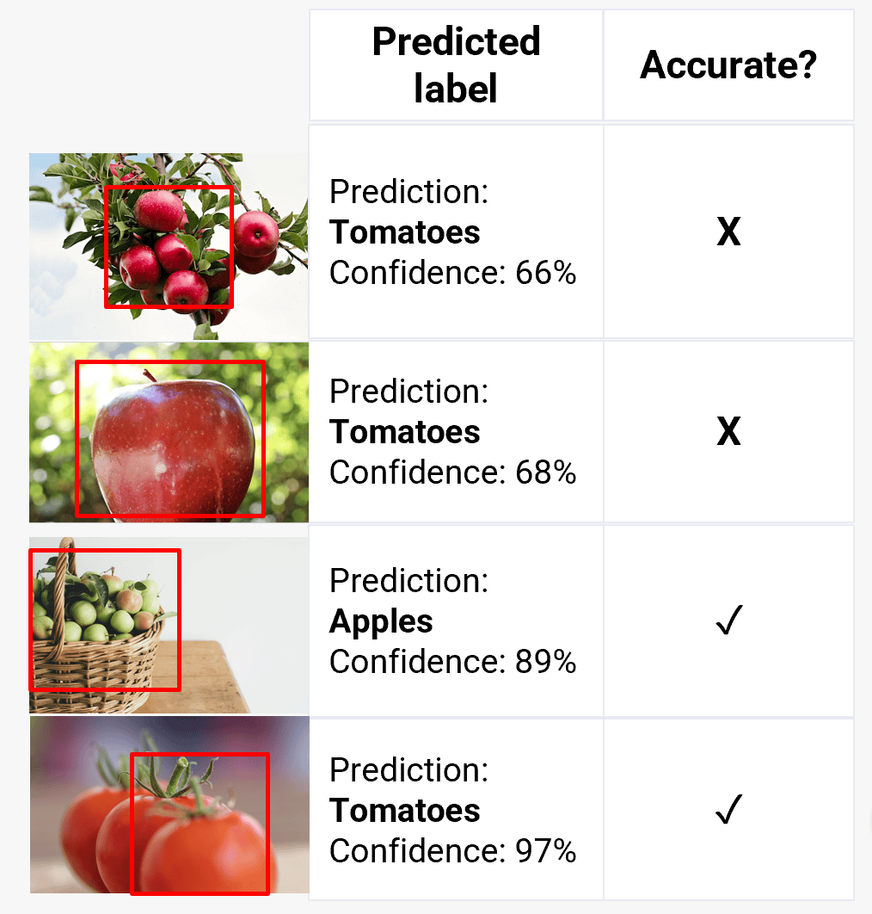Click the Confidence: 89% text
872x914 pixels.
tap(452, 662)
